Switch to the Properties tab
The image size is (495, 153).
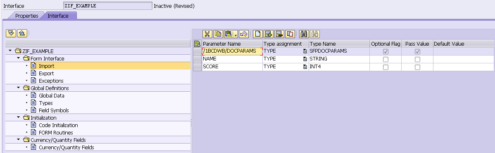[x=26, y=16]
